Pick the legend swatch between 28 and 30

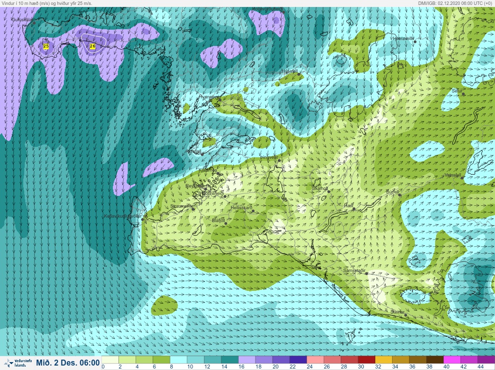[x=349, y=360]
